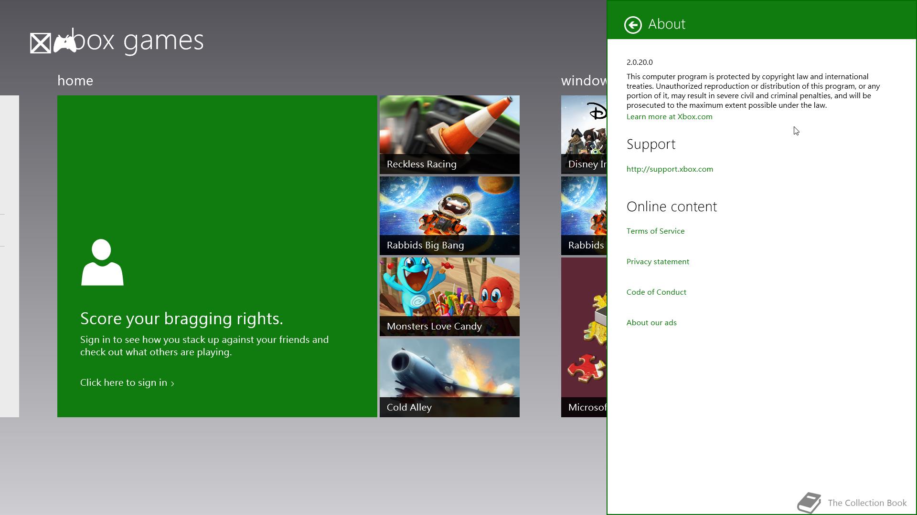917x515 pixels.
Task: Open the Privacy statement link
Action: [658, 262]
